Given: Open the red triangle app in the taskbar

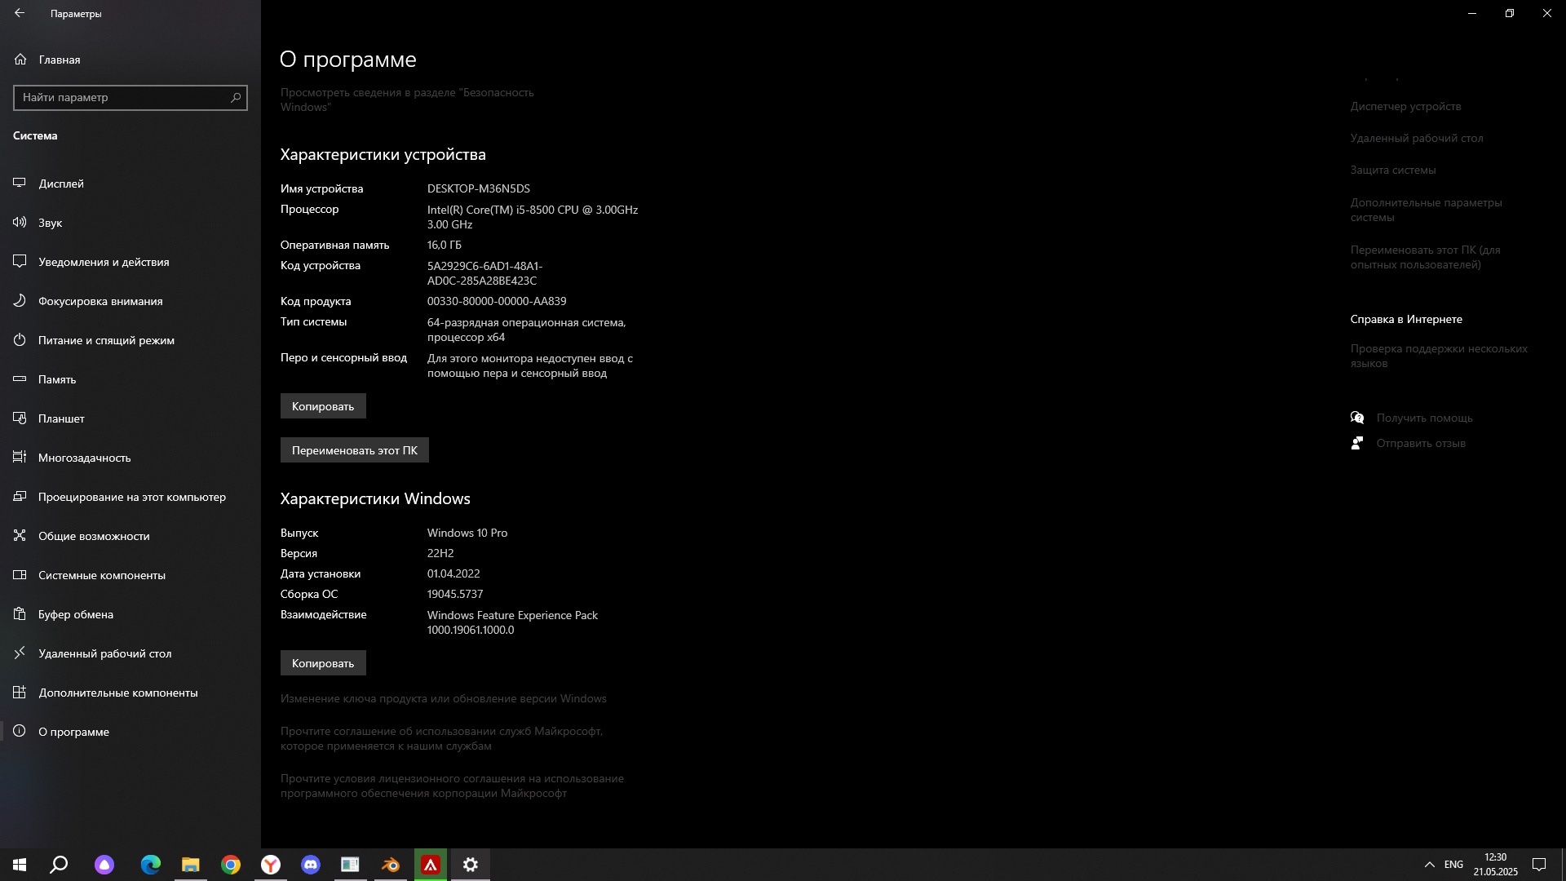Looking at the screenshot, I should pyautogui.click(x=431, y=865).
